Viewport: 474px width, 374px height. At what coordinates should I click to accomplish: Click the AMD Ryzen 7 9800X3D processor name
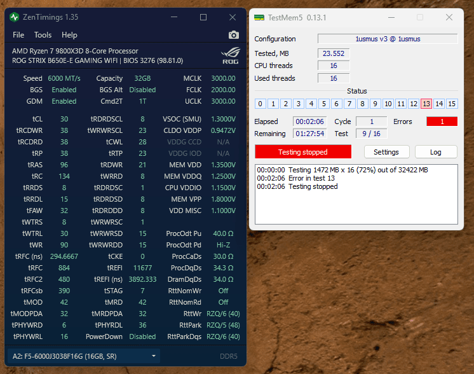75,51
